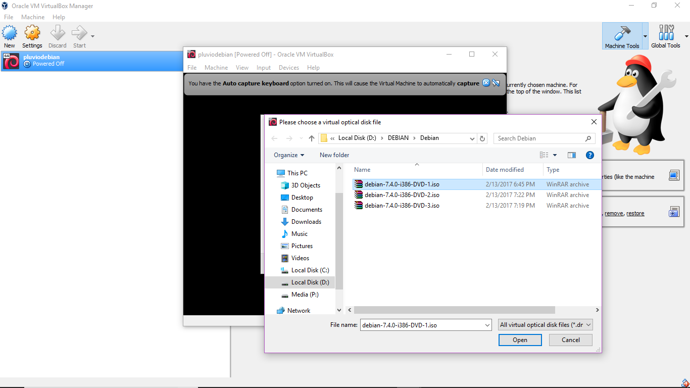The image size is (690, 388).
Task: Open the Devices menu
Action: [288, 67]
